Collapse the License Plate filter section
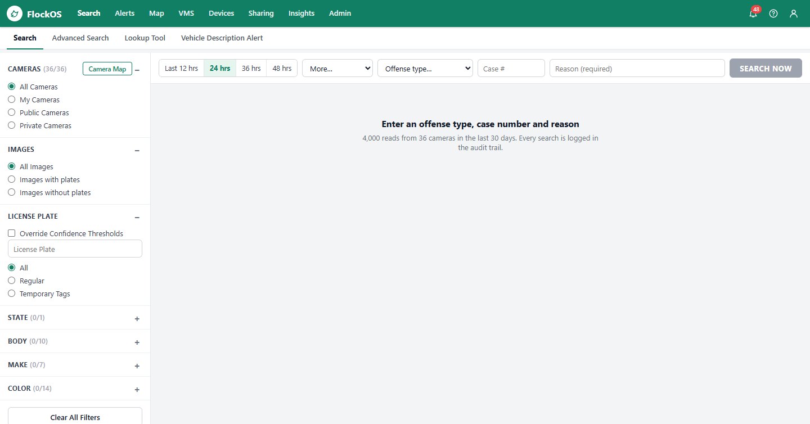 coord(137,217)
